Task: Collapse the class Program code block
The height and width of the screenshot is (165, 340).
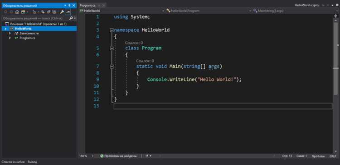Action: point(112,49)
